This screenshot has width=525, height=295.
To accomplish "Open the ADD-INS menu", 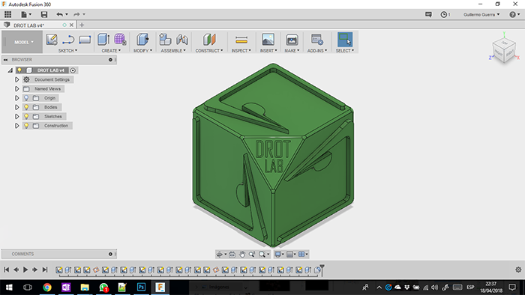I will [317, 50].
